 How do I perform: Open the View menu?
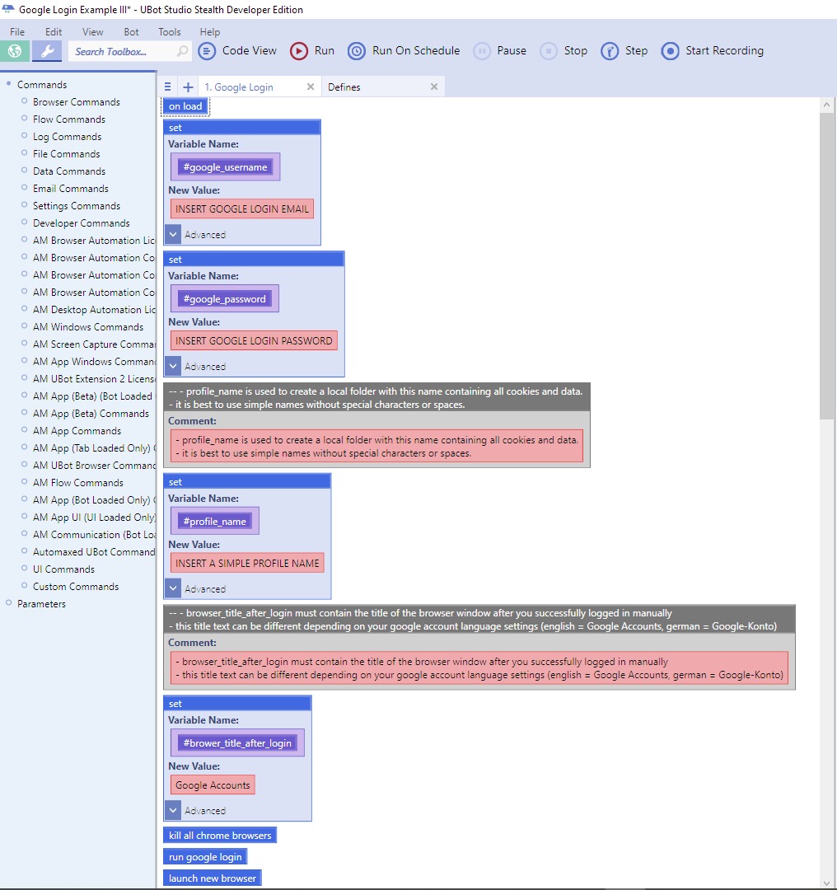pyautogui.click(x=92, y=32)
